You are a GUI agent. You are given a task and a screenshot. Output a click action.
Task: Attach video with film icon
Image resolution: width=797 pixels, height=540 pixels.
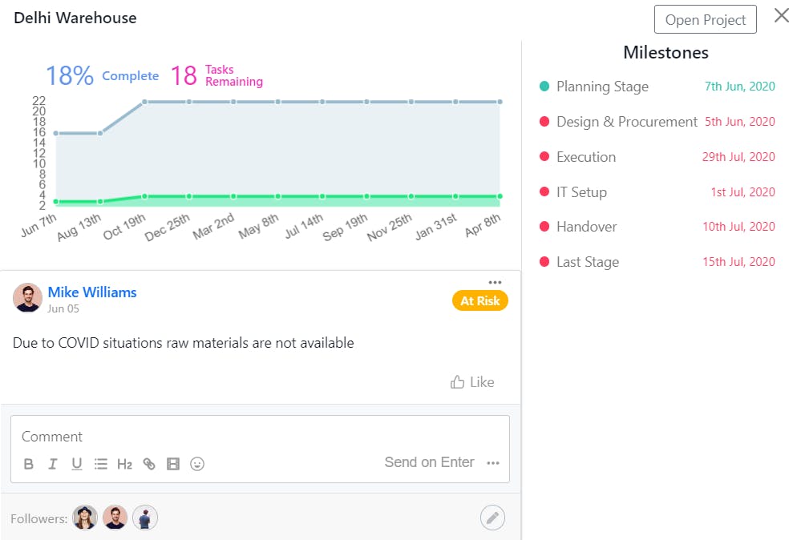tap(173, 464)
